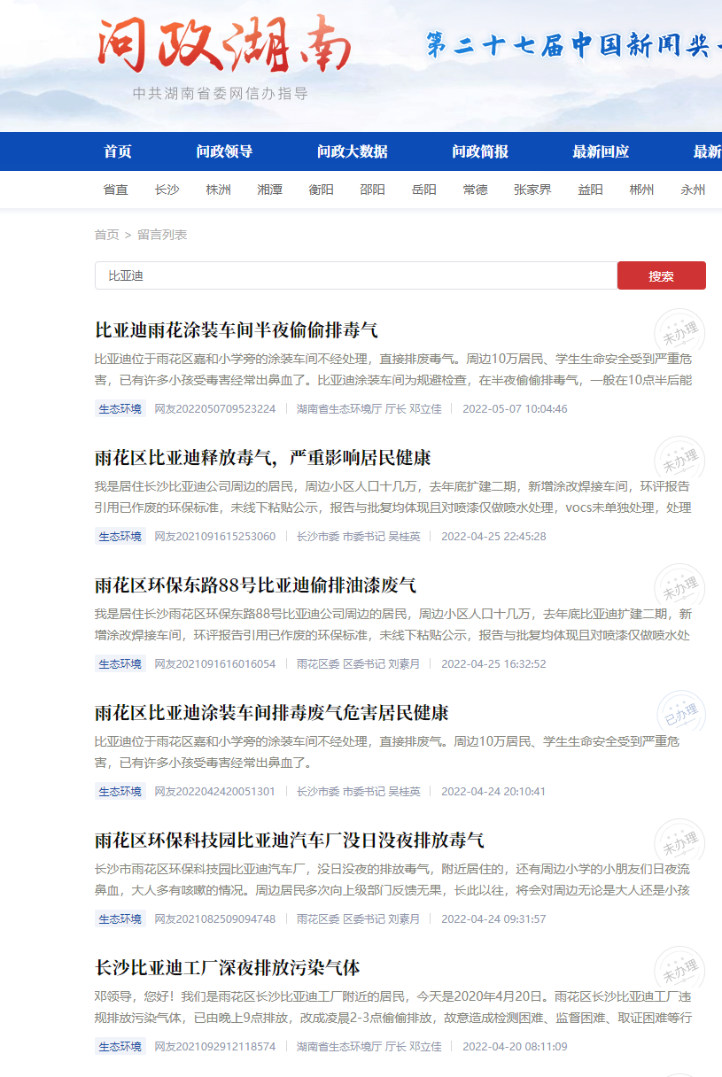
Task: Pick 永州 from the city row
Action: click(693, 190)
